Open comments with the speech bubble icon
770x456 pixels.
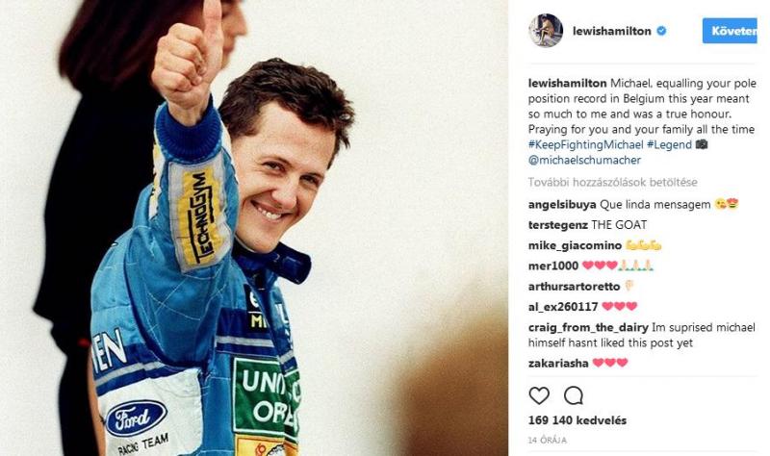tap(573, 395)
